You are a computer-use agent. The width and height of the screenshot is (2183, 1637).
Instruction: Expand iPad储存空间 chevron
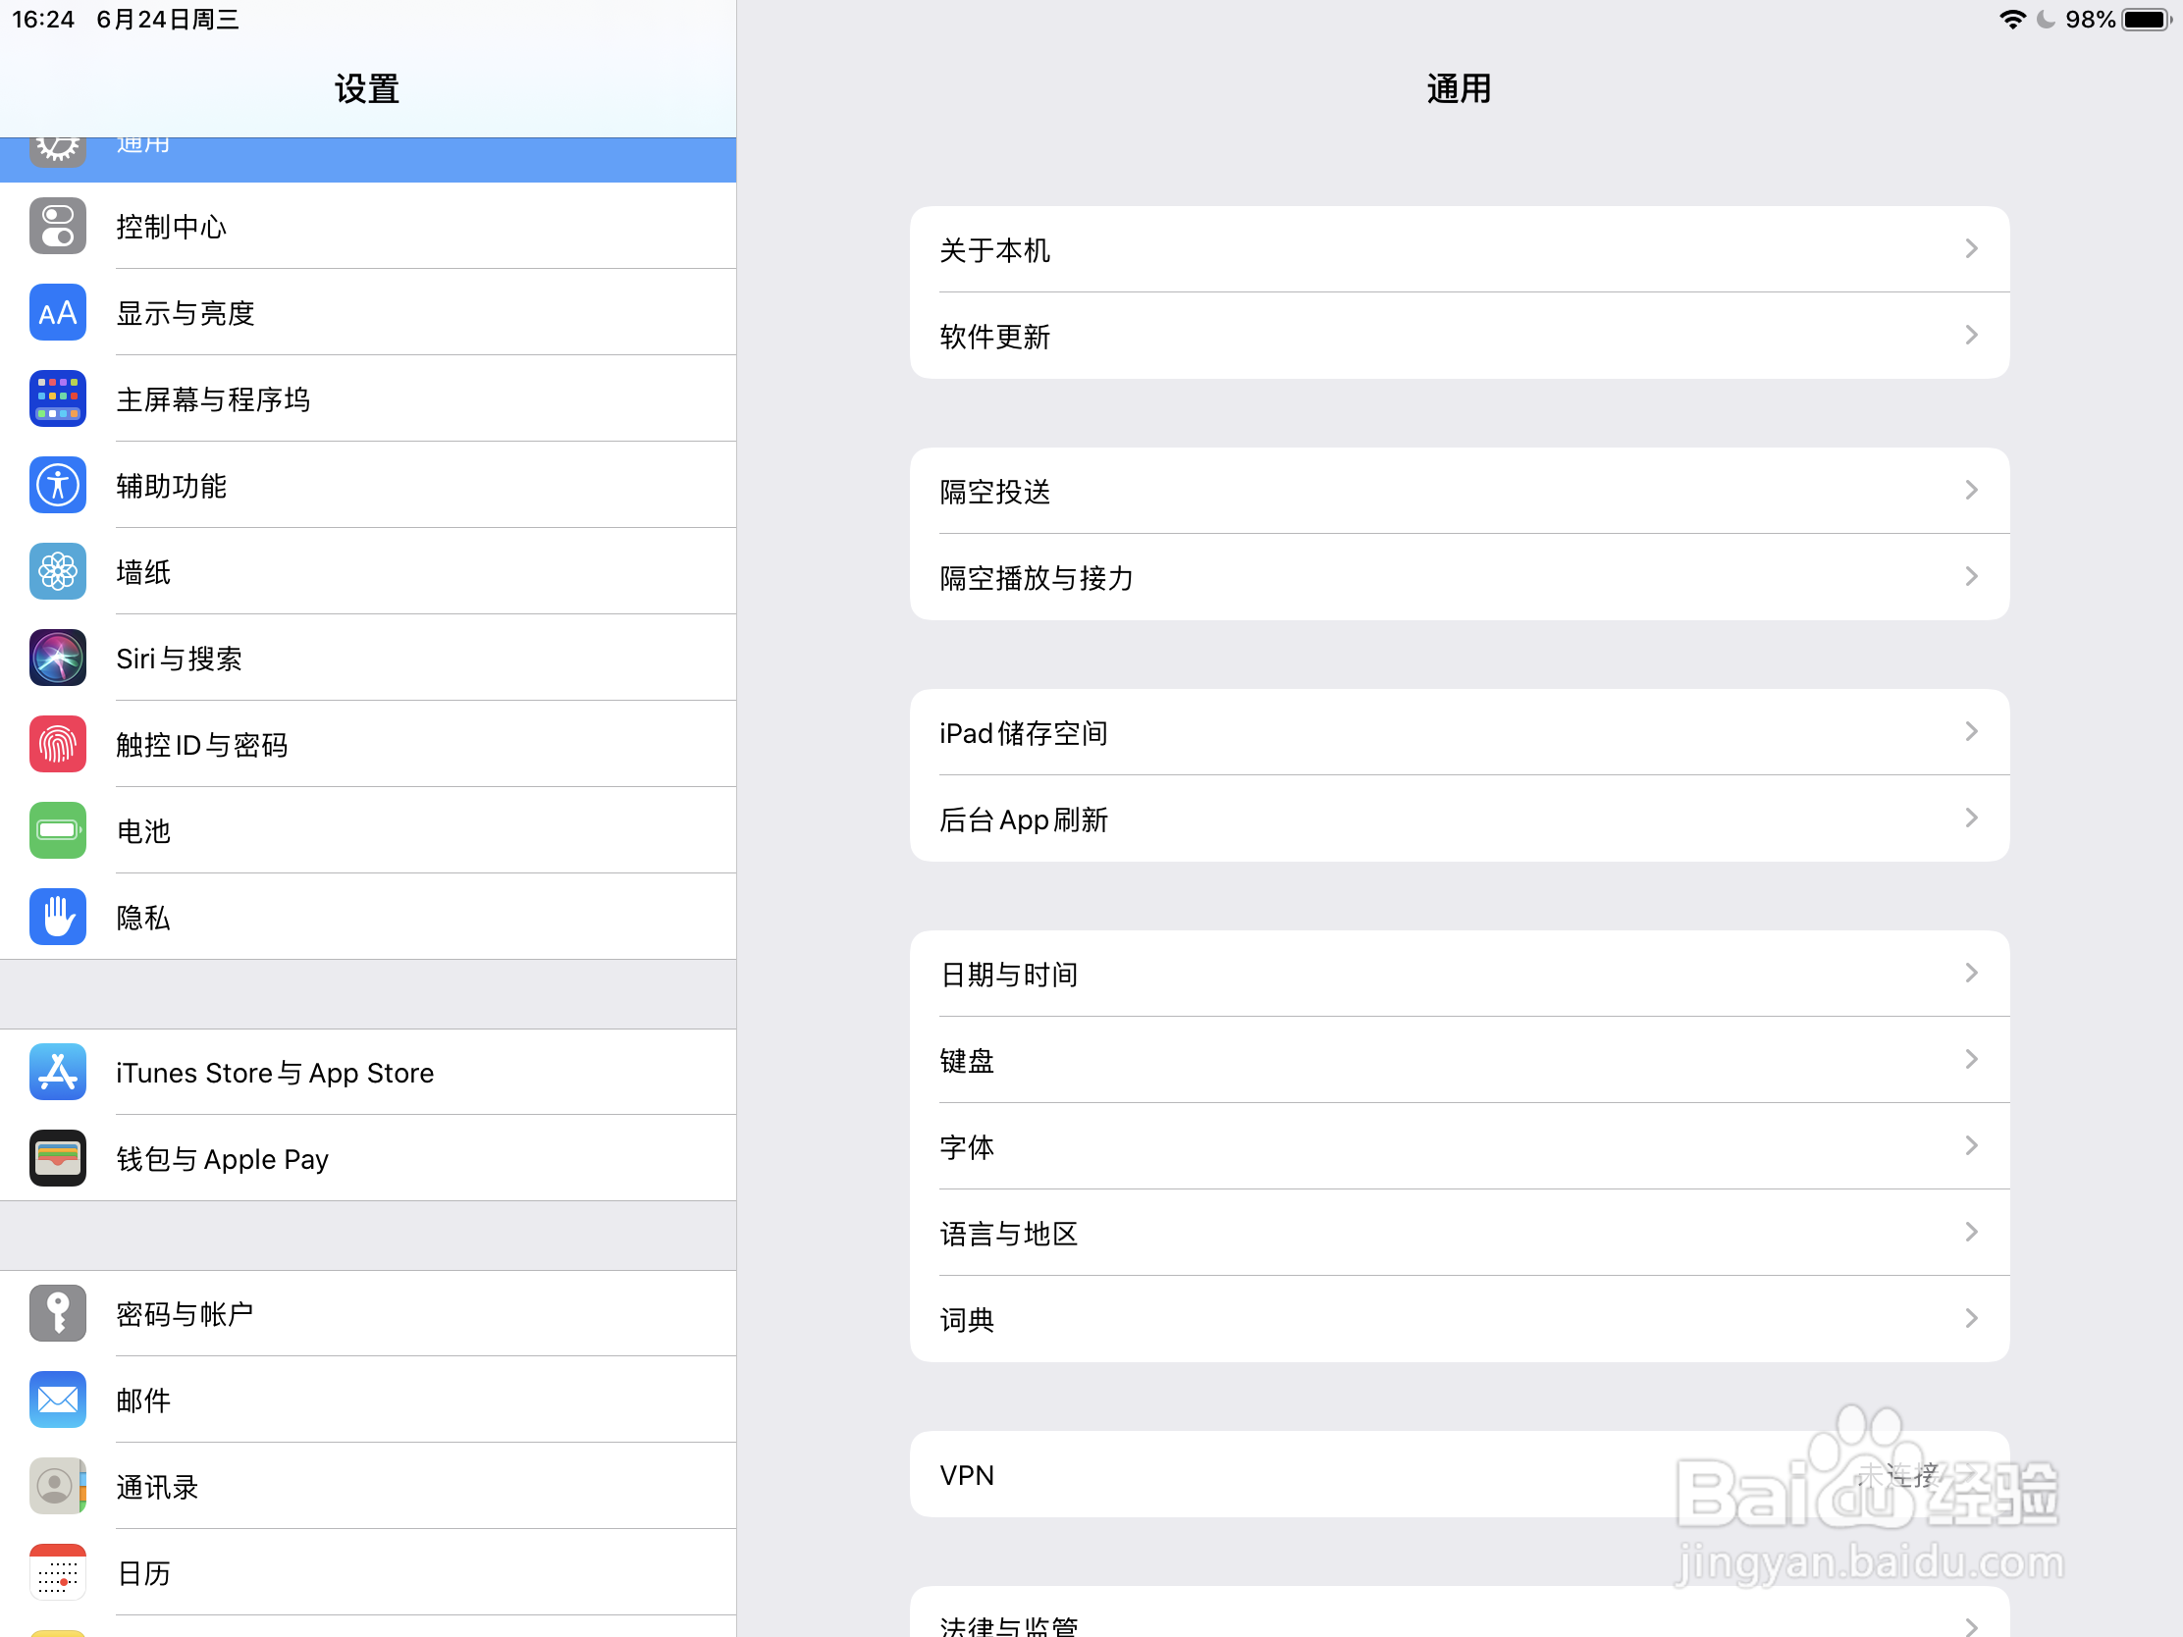click(1971, 731)
